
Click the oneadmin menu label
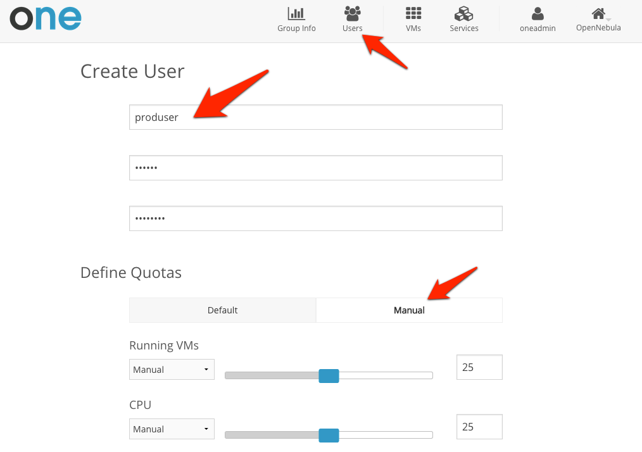(538, 28)
